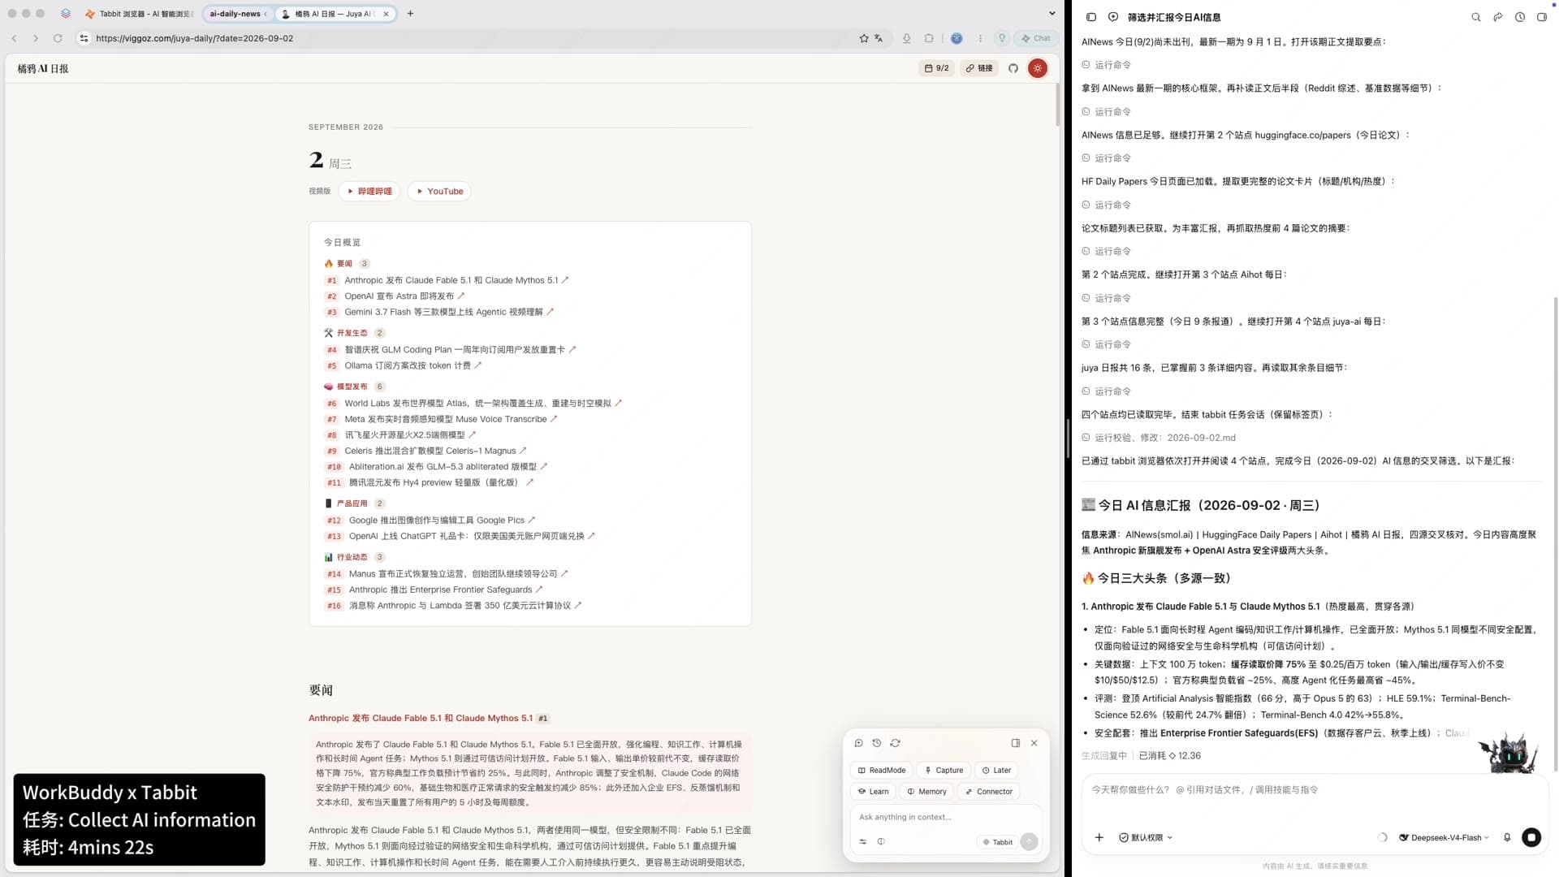This screenshot has height=877, width=1559.
Task: Open item #12 Google Pics
Action: coord(441,521)
